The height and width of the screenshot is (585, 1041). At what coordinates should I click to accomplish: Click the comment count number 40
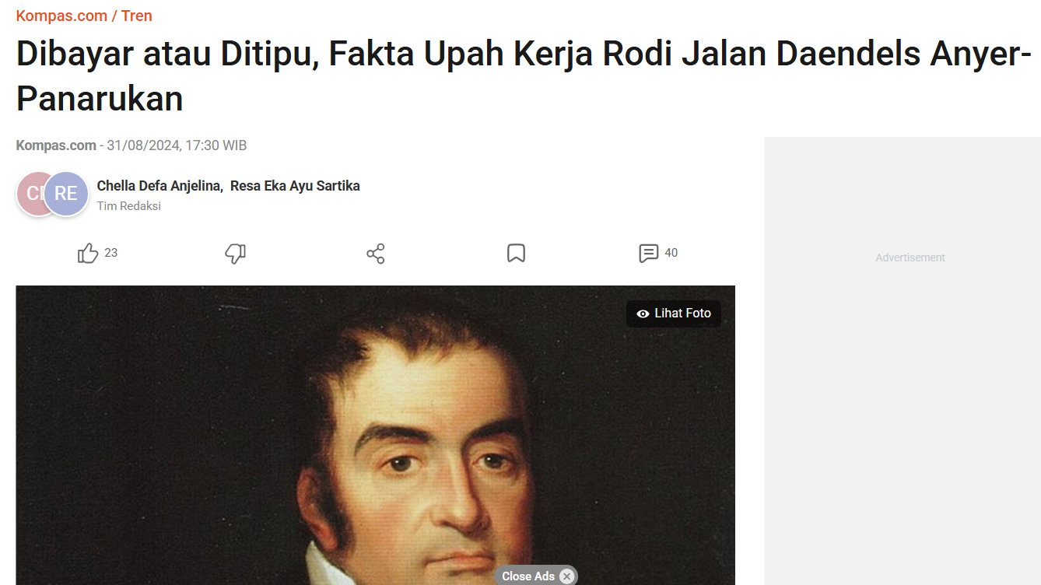click(x=671, y=253)
